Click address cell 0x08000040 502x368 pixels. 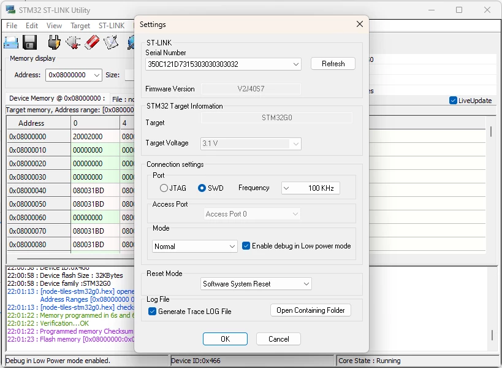click(39, 191)
